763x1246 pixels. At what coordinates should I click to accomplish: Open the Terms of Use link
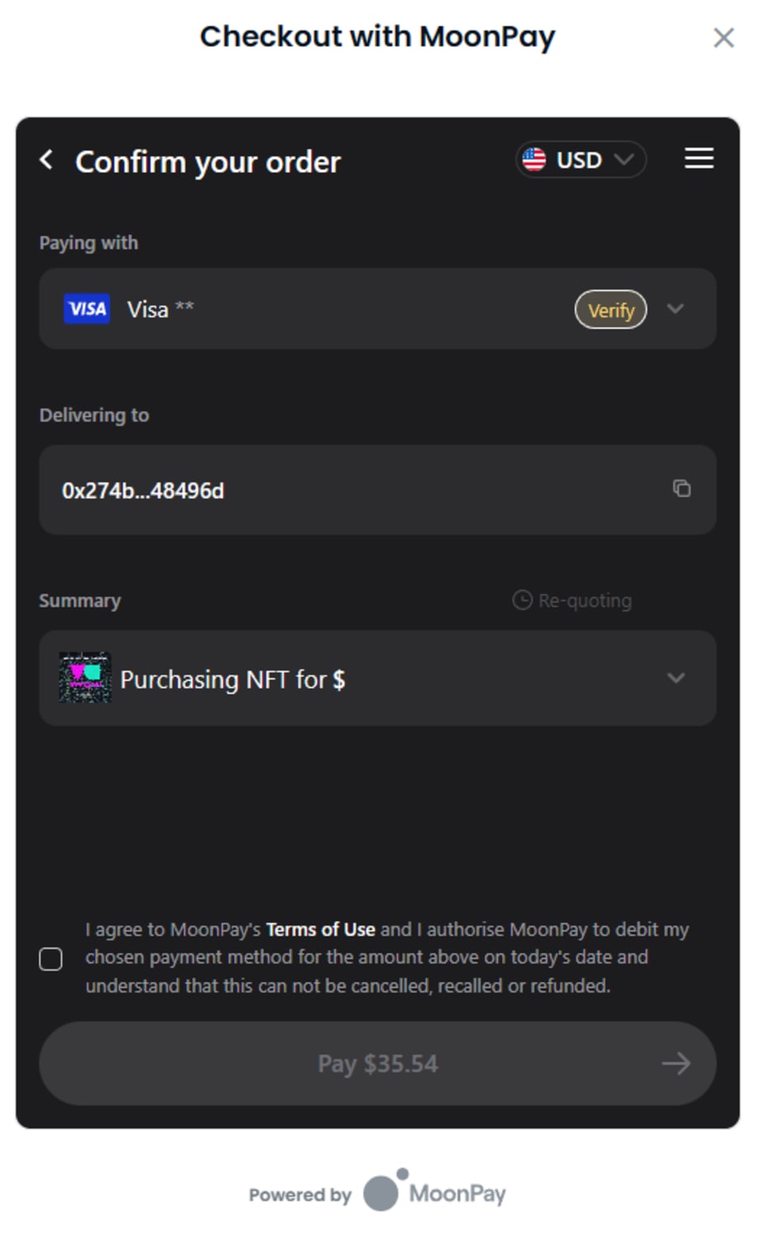(x=320, y=930)
